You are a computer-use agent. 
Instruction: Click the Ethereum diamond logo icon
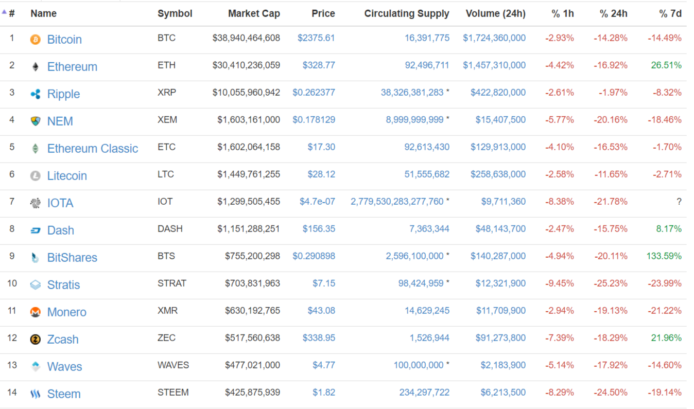click(35, 67)
